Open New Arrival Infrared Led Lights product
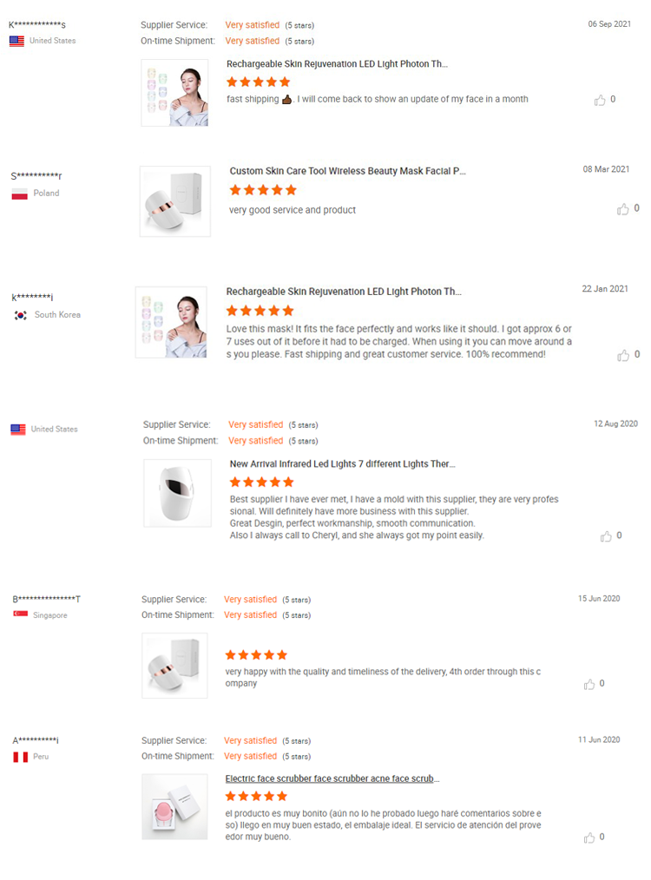The image size is (651, 880). pyautogui.click(x=342, y=464)
